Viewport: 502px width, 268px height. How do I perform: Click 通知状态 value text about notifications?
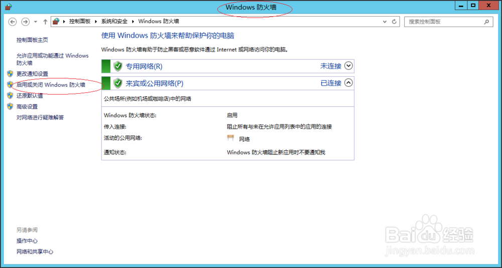point(276,152)
